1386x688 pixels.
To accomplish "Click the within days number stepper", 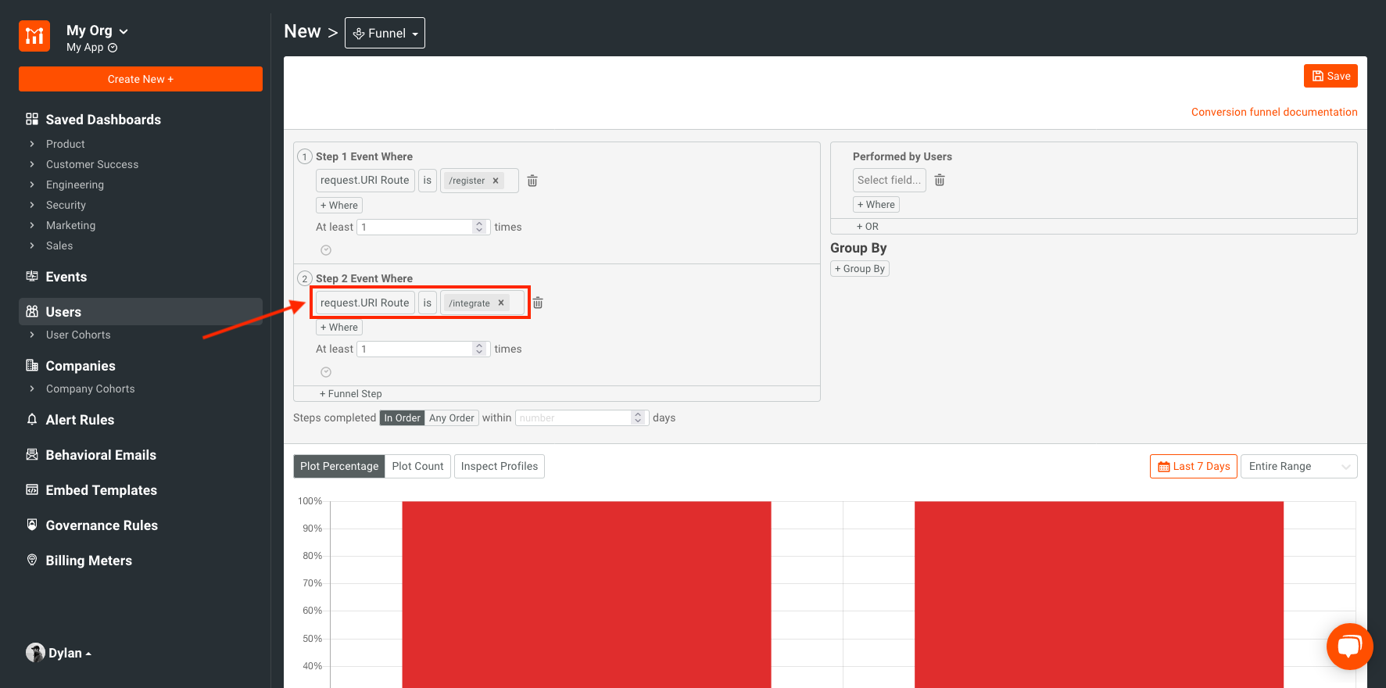I will click(x=638, y=417).
